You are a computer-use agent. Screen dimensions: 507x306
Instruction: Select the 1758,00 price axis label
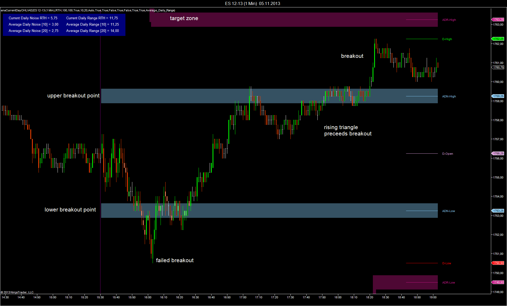pyautogui.click(x=498, y=120)
